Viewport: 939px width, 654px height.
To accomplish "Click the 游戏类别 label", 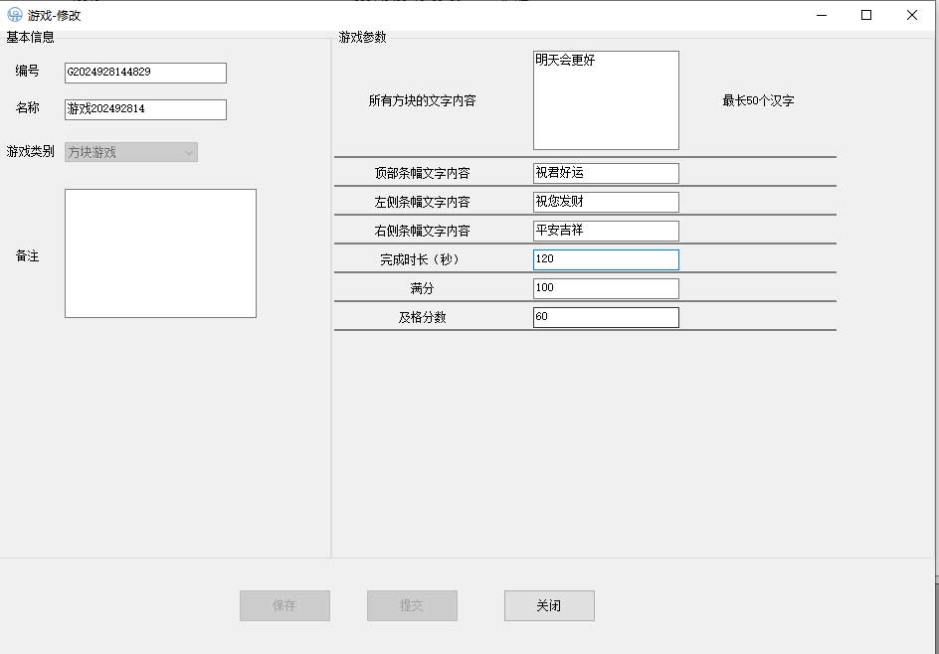I will point(30,151).
